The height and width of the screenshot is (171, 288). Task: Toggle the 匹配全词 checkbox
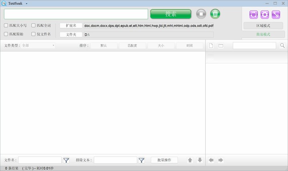click(34, 26)
